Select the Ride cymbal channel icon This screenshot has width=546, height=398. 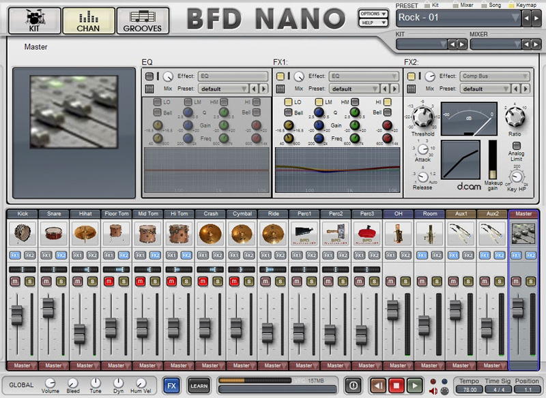coord(274,233)
